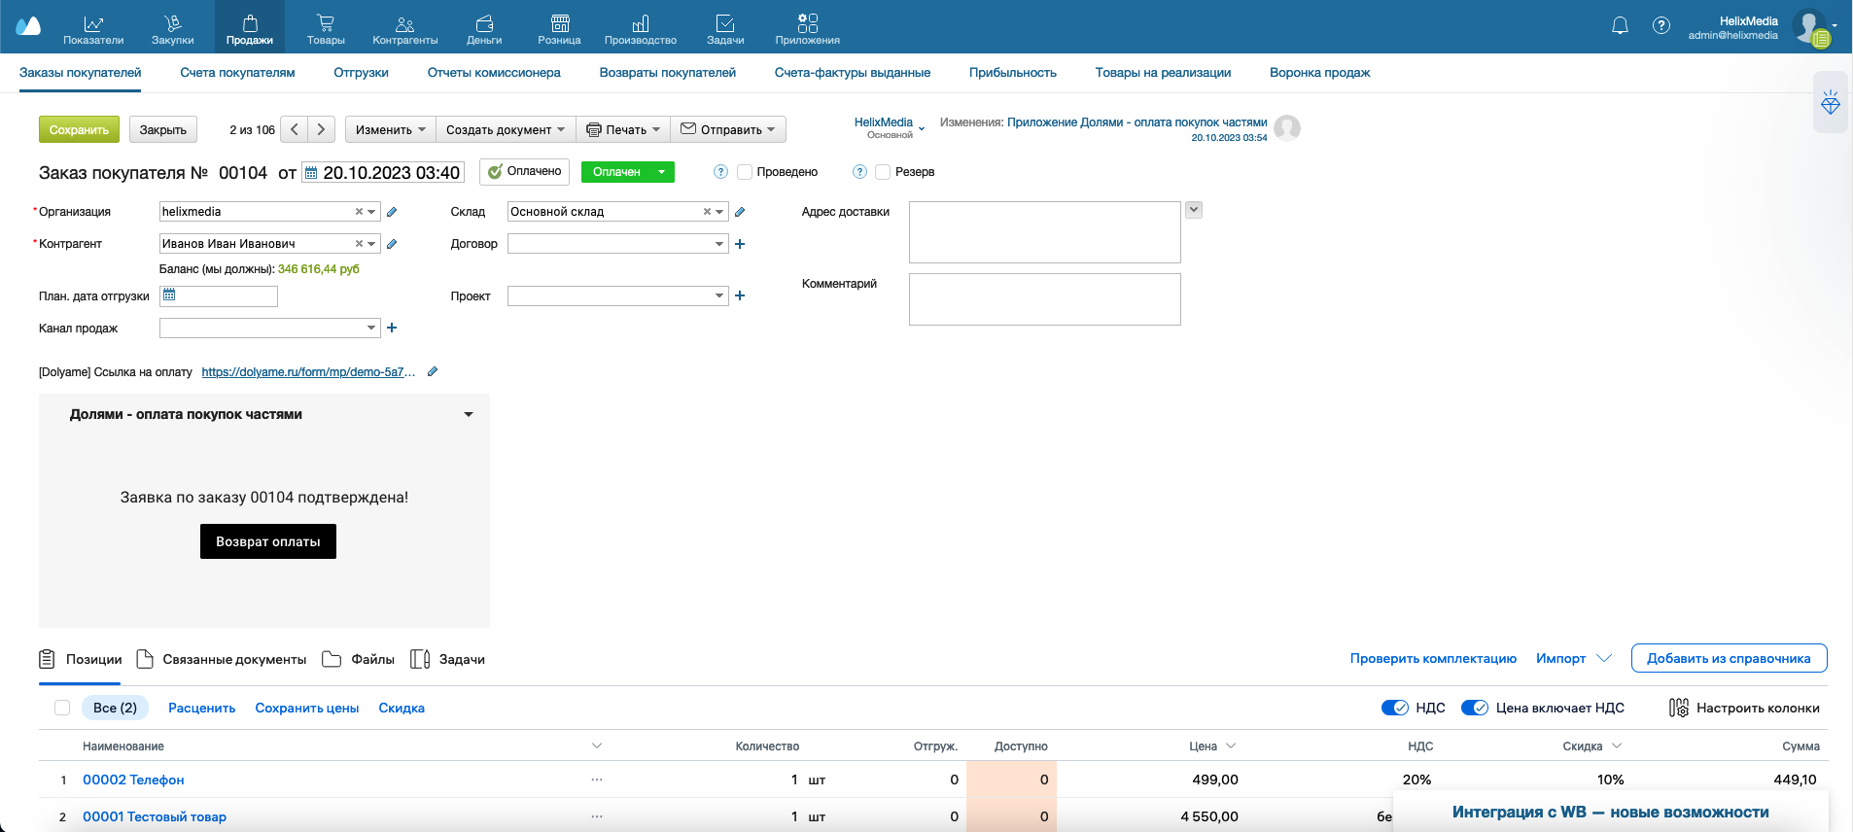Open the Контрагенты section
The height and width of the screenshot is (832, 1853).
(x=404, y=29)
